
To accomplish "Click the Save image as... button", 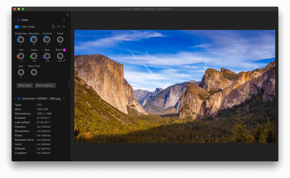I will (45, 85).
